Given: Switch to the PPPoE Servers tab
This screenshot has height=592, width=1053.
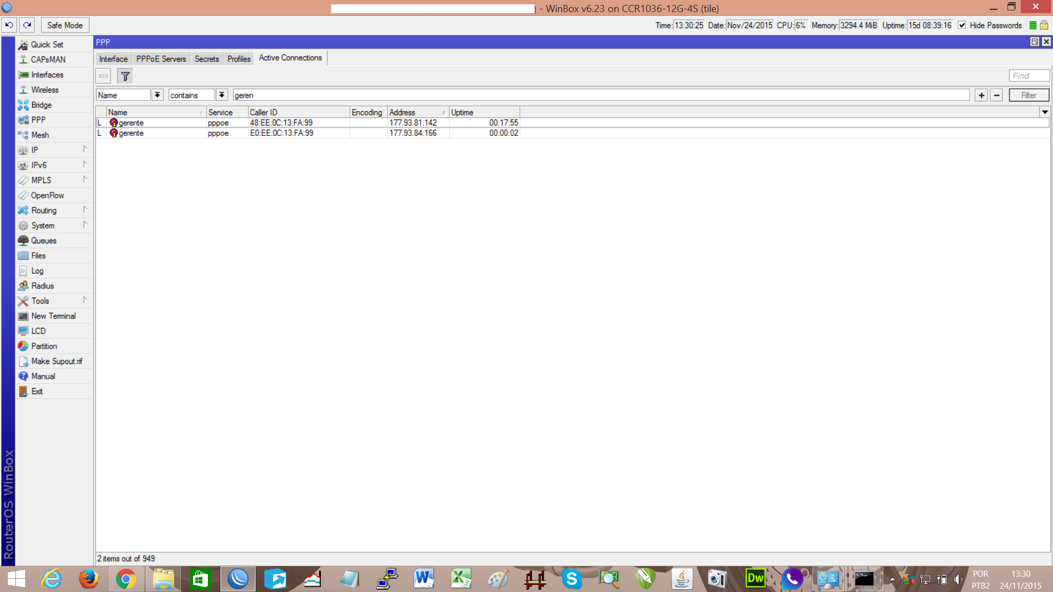Looking at the screenshot, I should pyautogui.click(x=161, y=59).
